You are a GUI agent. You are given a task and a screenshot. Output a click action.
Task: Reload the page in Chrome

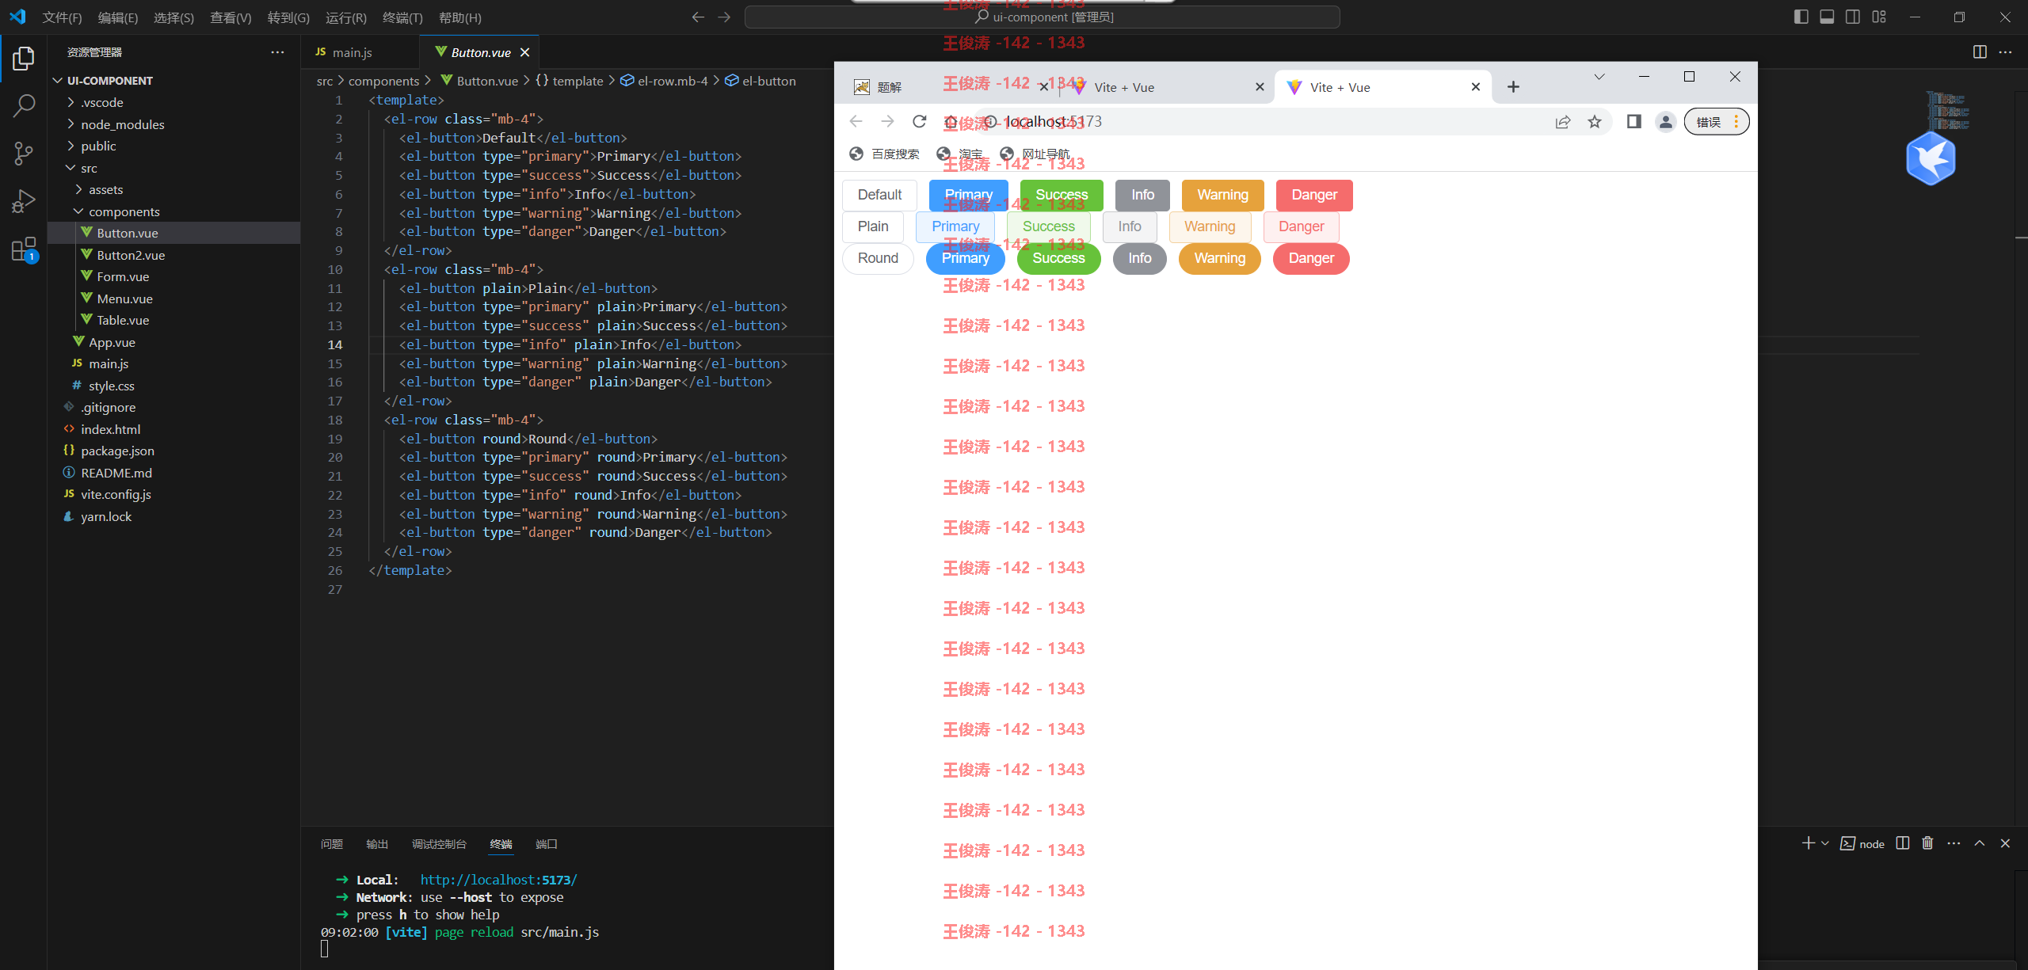click(919, 121)
